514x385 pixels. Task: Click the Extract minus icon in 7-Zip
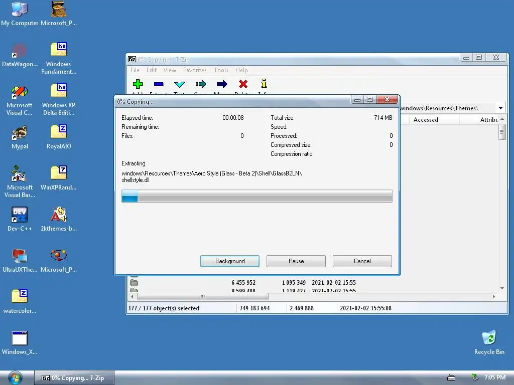click(158, 84)
